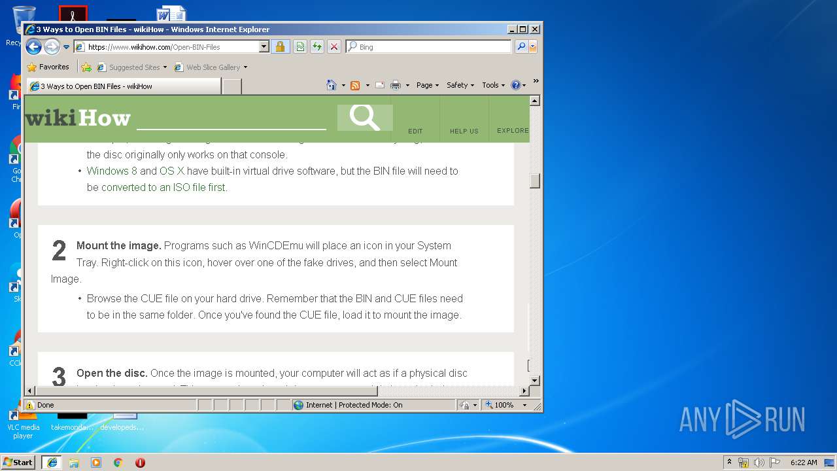Open Windows Media Player from taskbar
The height and width of the screenshot is (471, 837).
(96, 462)
